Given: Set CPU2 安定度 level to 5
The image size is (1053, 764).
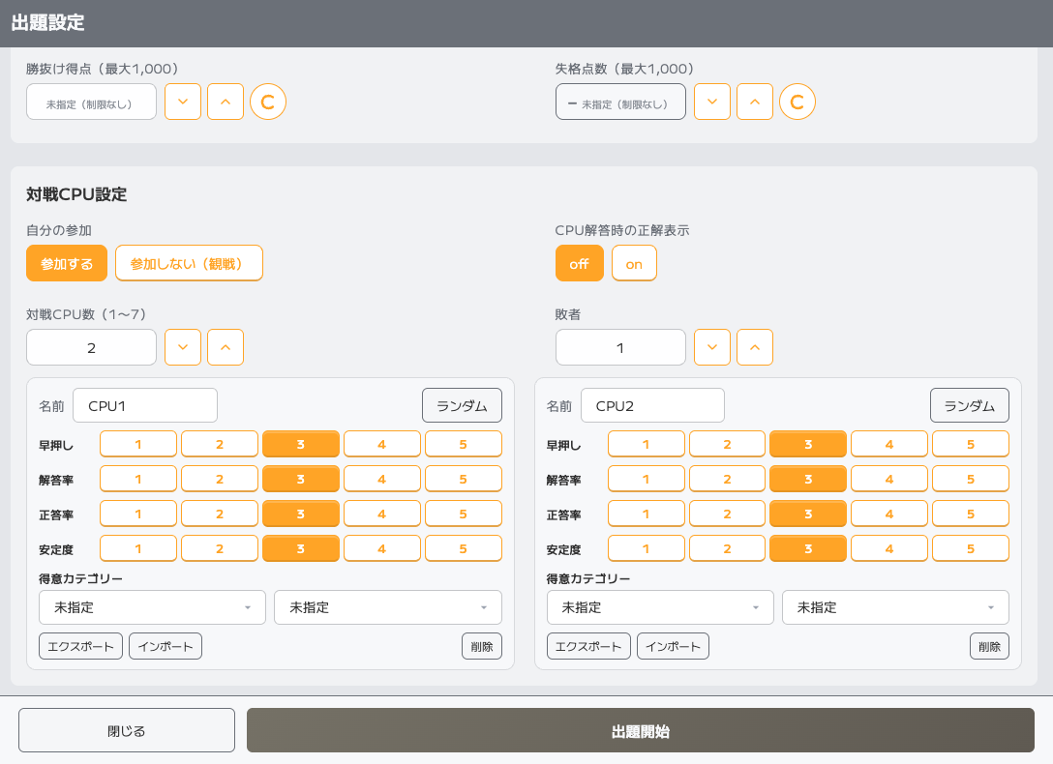Looking at the screenshot, I should click(x=971, y=548).
